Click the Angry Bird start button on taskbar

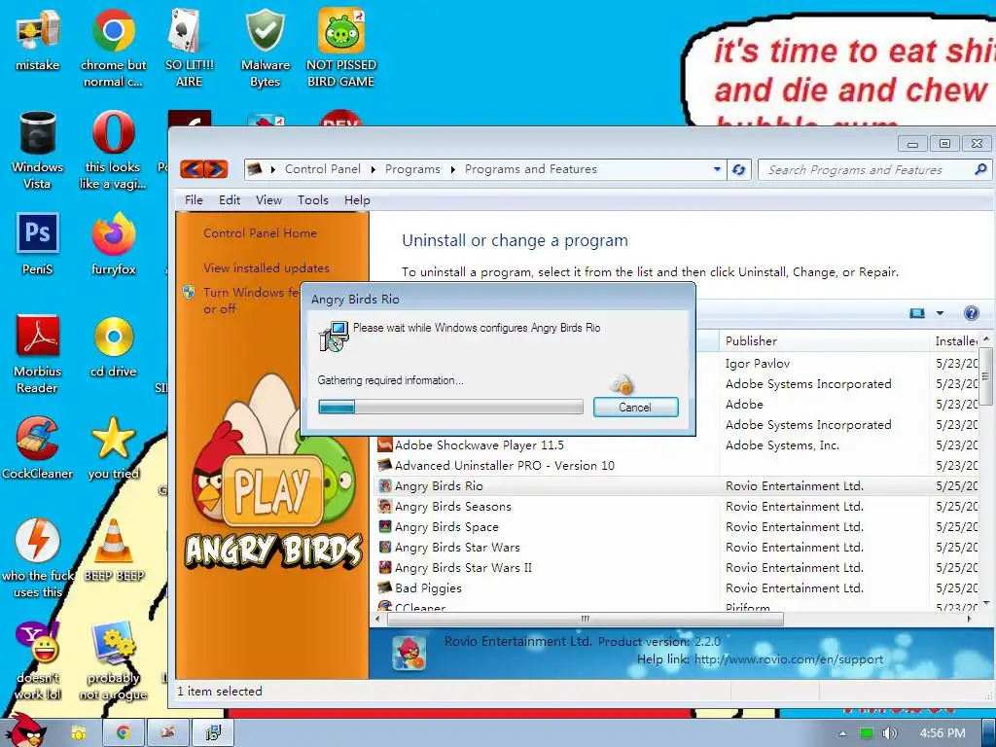pos(25,730)
